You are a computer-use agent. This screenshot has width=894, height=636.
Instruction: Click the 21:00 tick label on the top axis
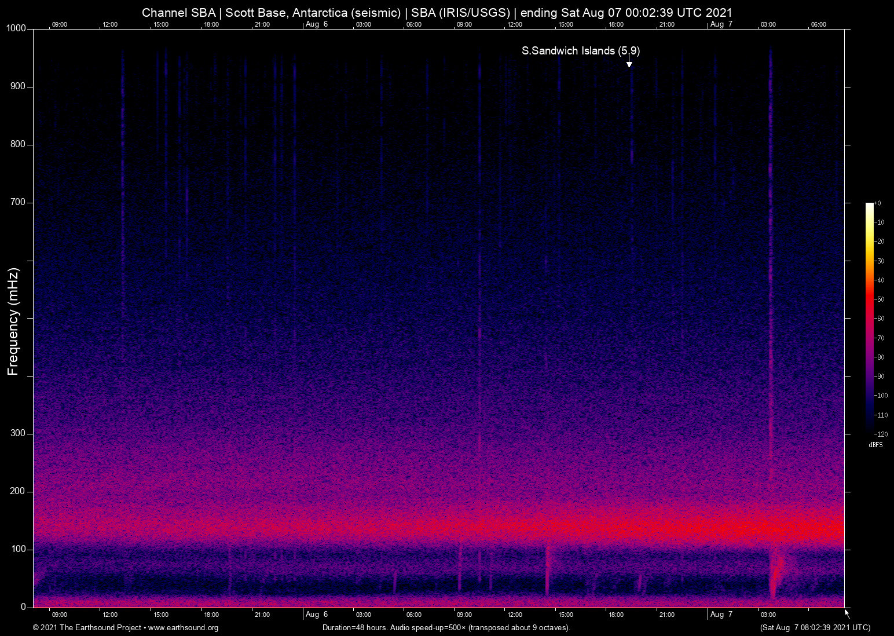coord(262,24)
